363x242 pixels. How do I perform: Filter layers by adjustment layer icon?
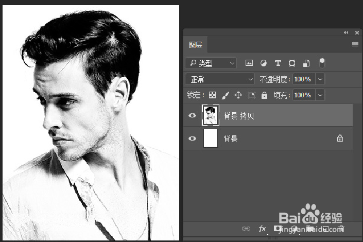pos(264,63)
